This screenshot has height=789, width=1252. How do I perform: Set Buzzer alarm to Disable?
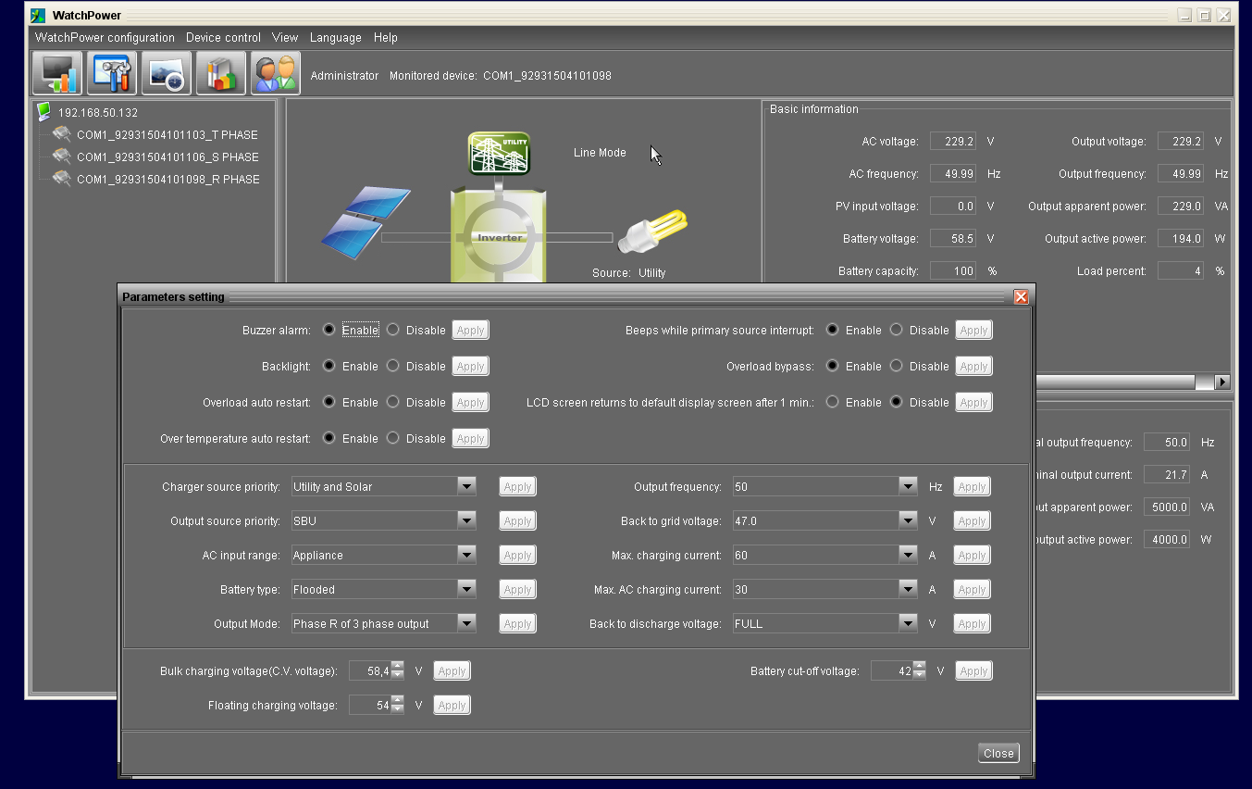coord(393,330)
